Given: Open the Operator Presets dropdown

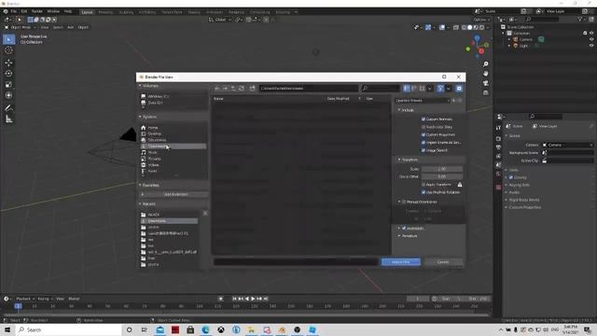Looking at the screenshot, I should point(423,101).
